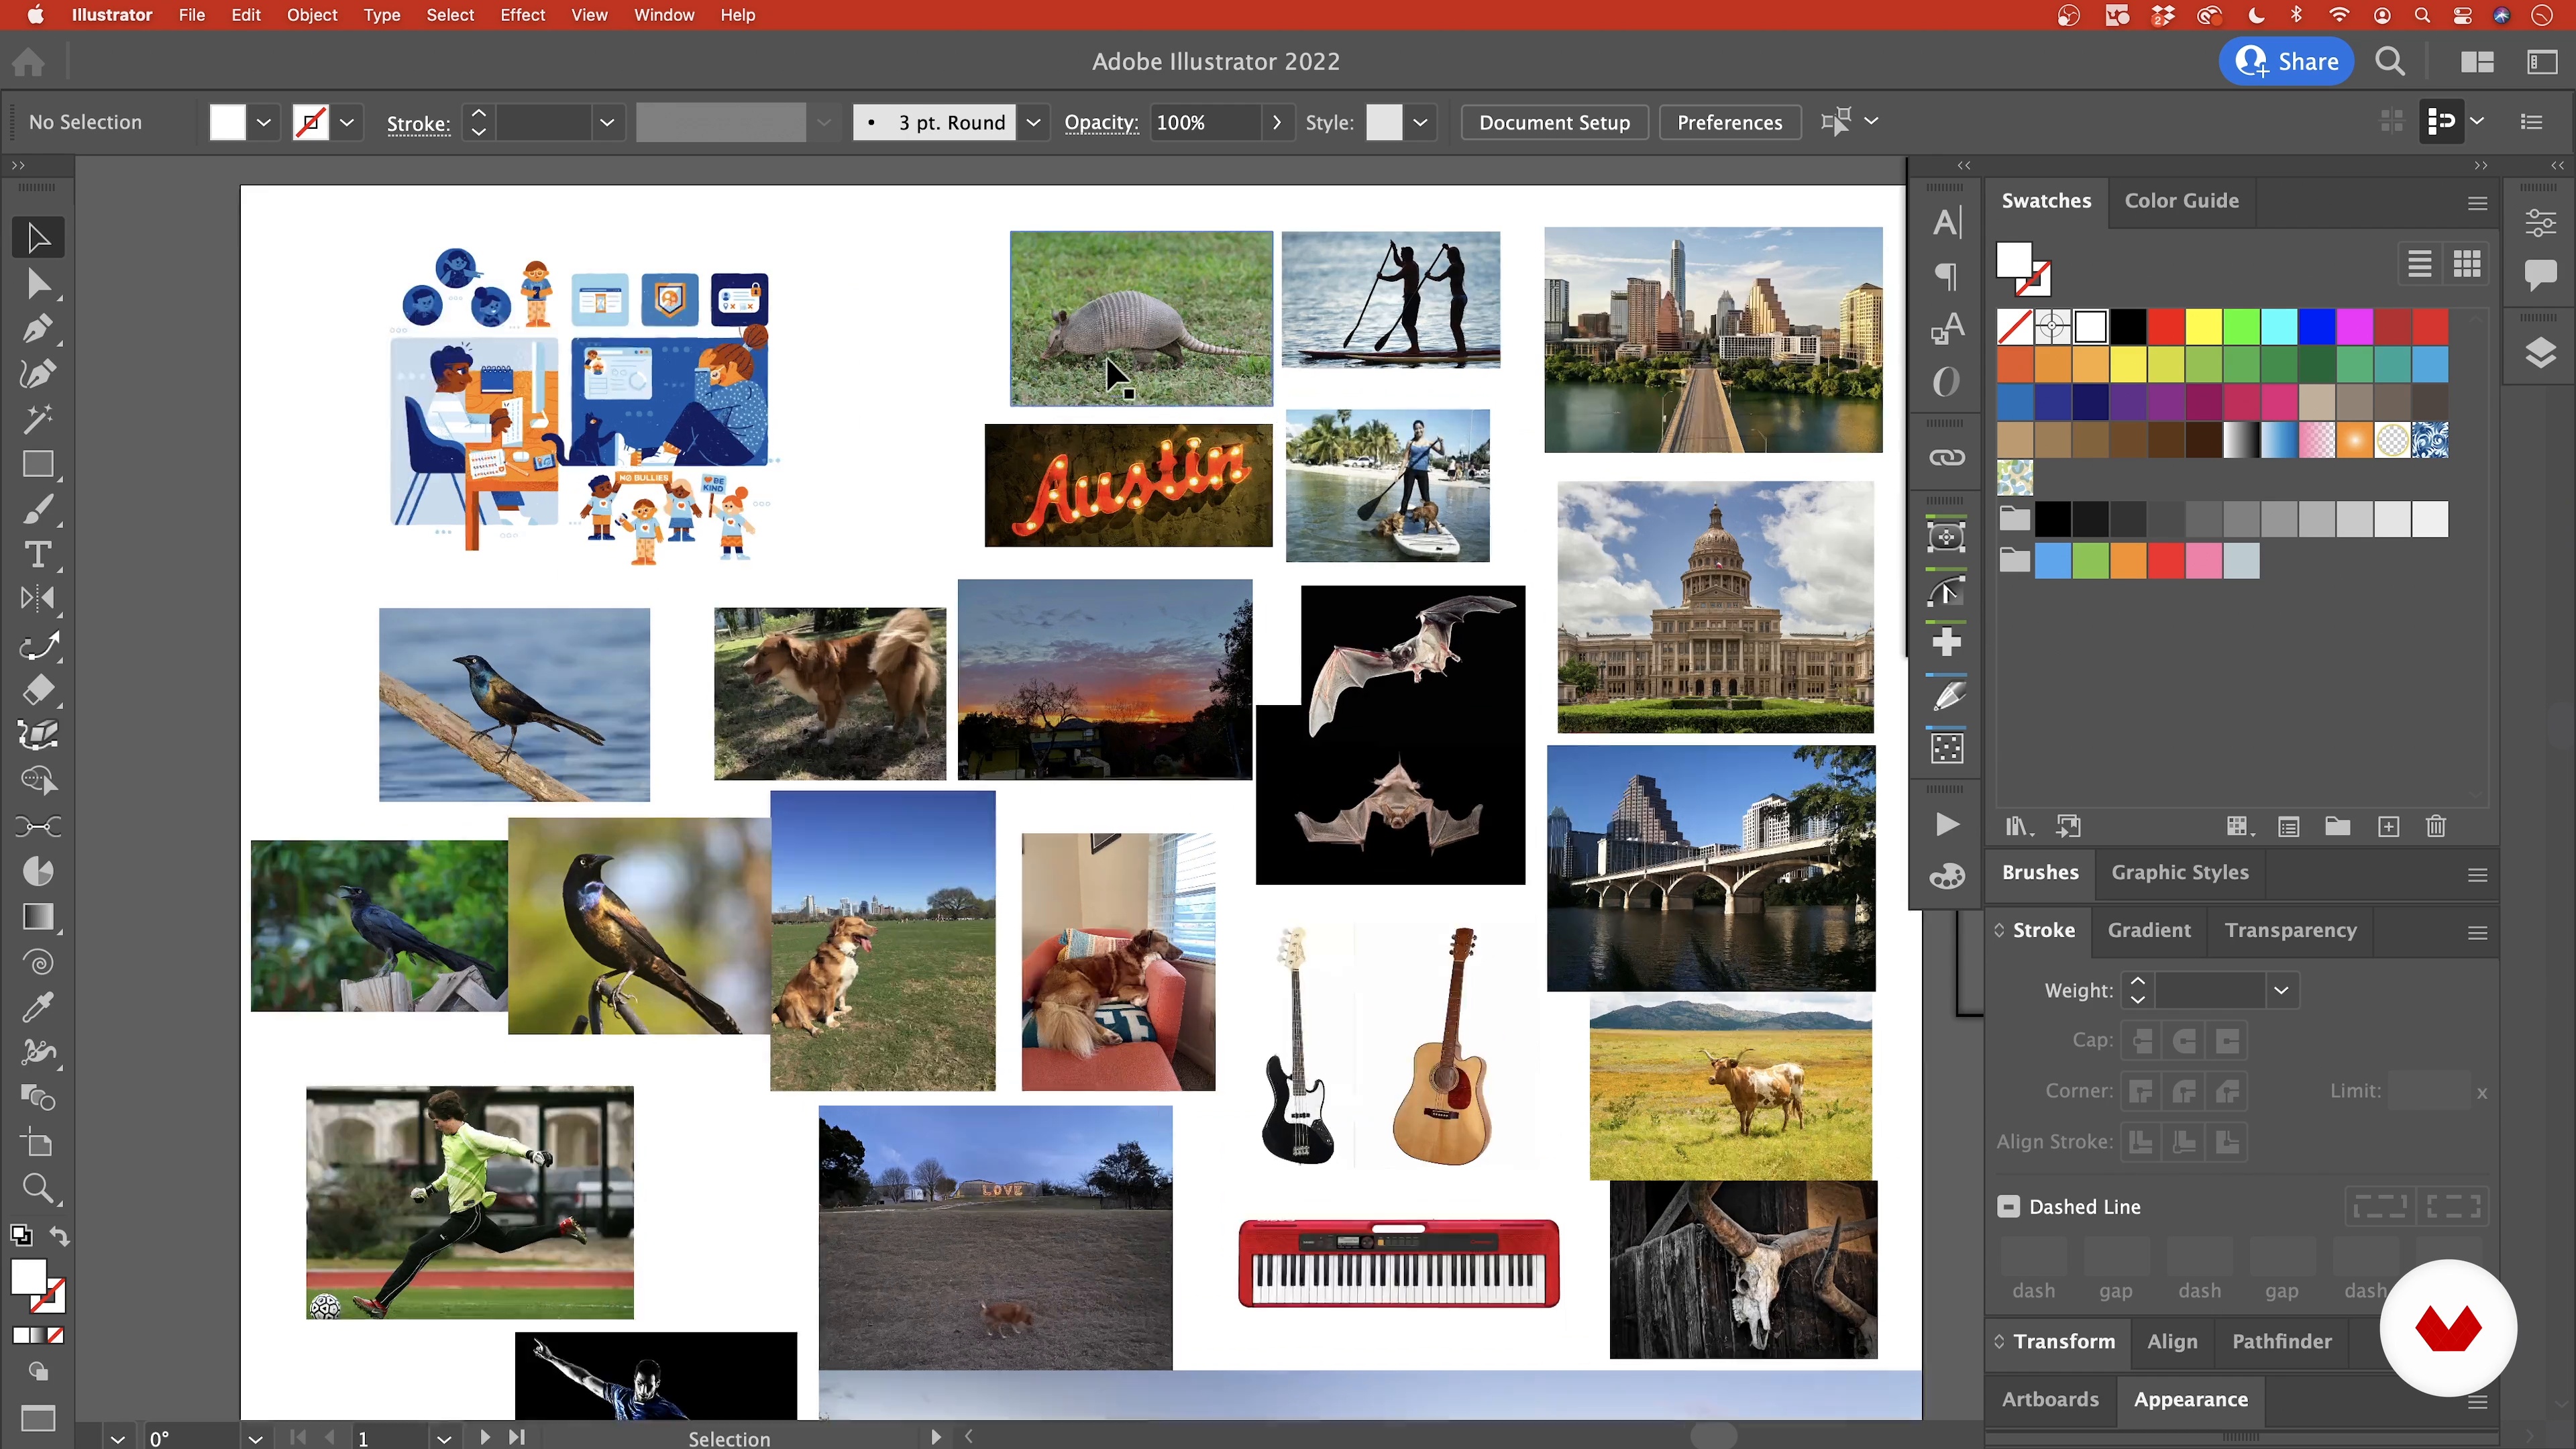Toggle the Dashed Line checkbox

2008,1206
